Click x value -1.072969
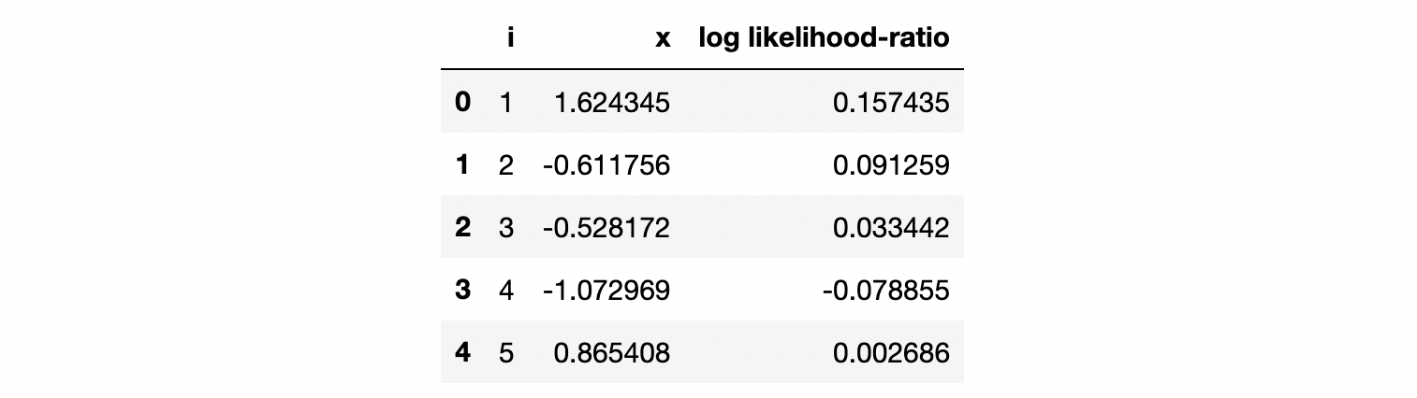Image resolution: width=1417 pixels, height=398 pixels. [x=606, y=290]
